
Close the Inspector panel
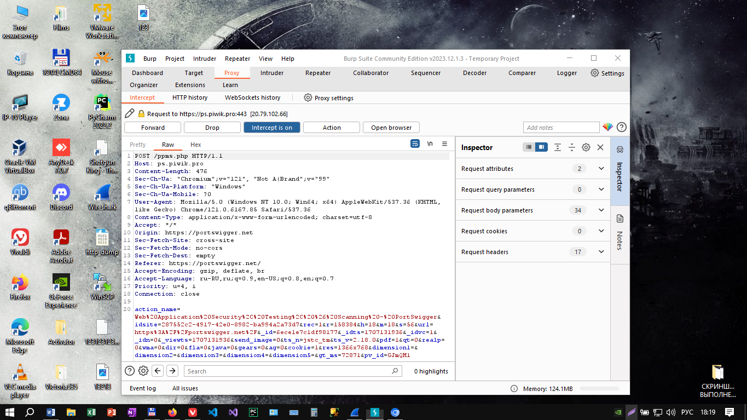600,147
